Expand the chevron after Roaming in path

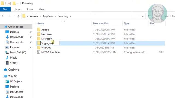[71, 16]
